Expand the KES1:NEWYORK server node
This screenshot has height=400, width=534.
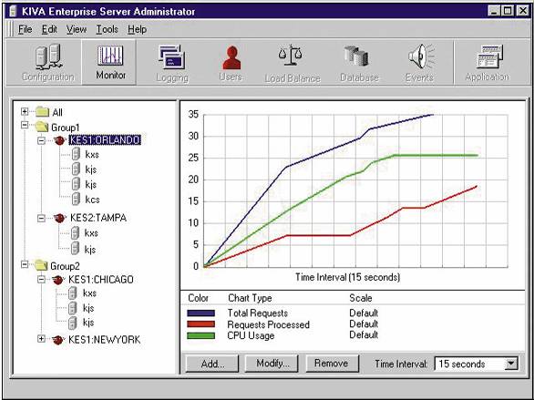(41, 339)
